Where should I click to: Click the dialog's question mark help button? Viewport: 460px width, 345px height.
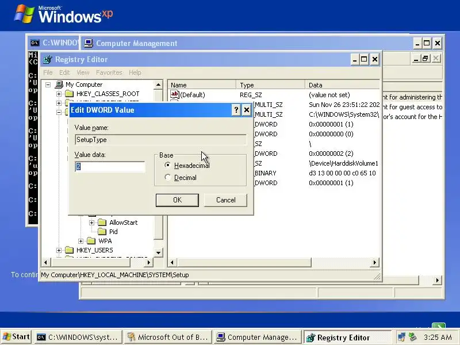(236, 110)
